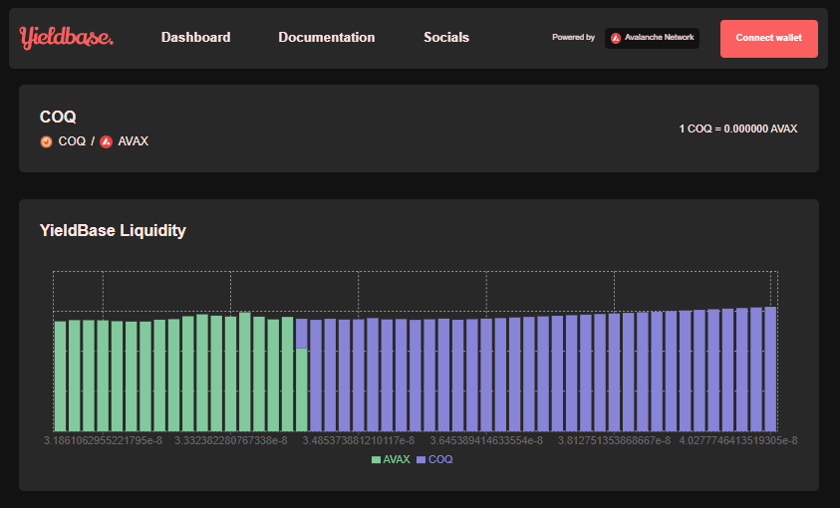Click the COQ pool heading
The image size is (840, 508).
tap(58, 117)
